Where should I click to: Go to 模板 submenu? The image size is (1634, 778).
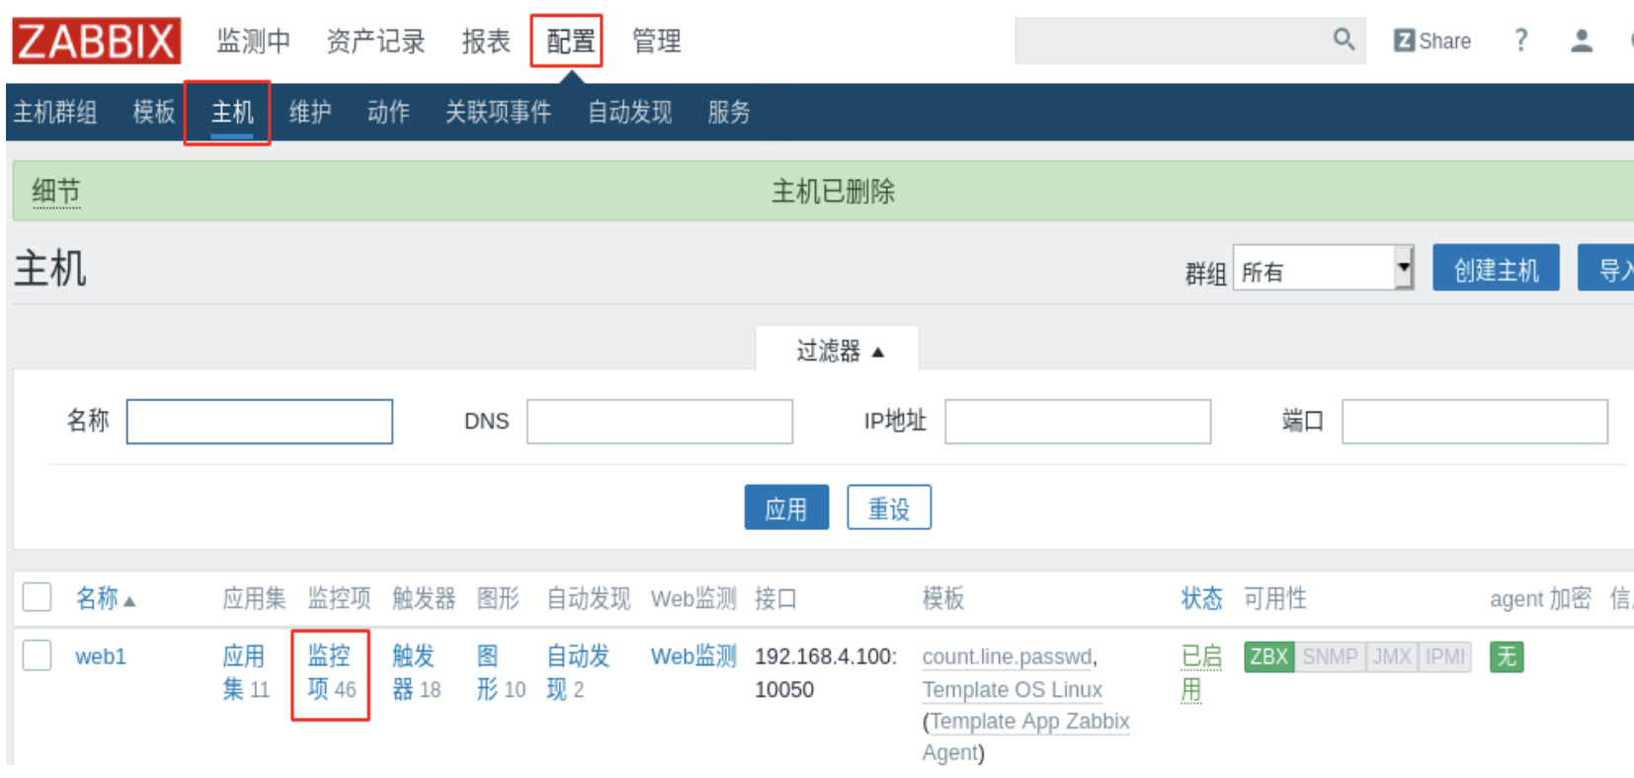(x=154, y=113)
